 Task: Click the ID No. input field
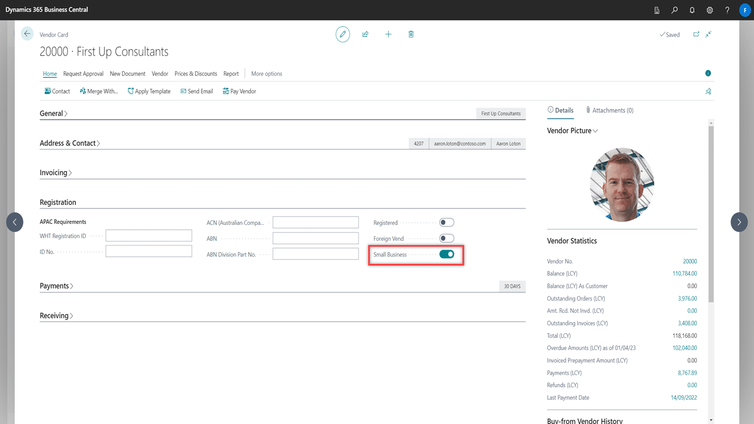tap(149, 251)
